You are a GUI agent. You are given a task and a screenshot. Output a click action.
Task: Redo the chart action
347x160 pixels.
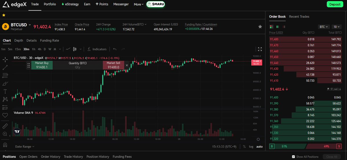tap(123, 49)
